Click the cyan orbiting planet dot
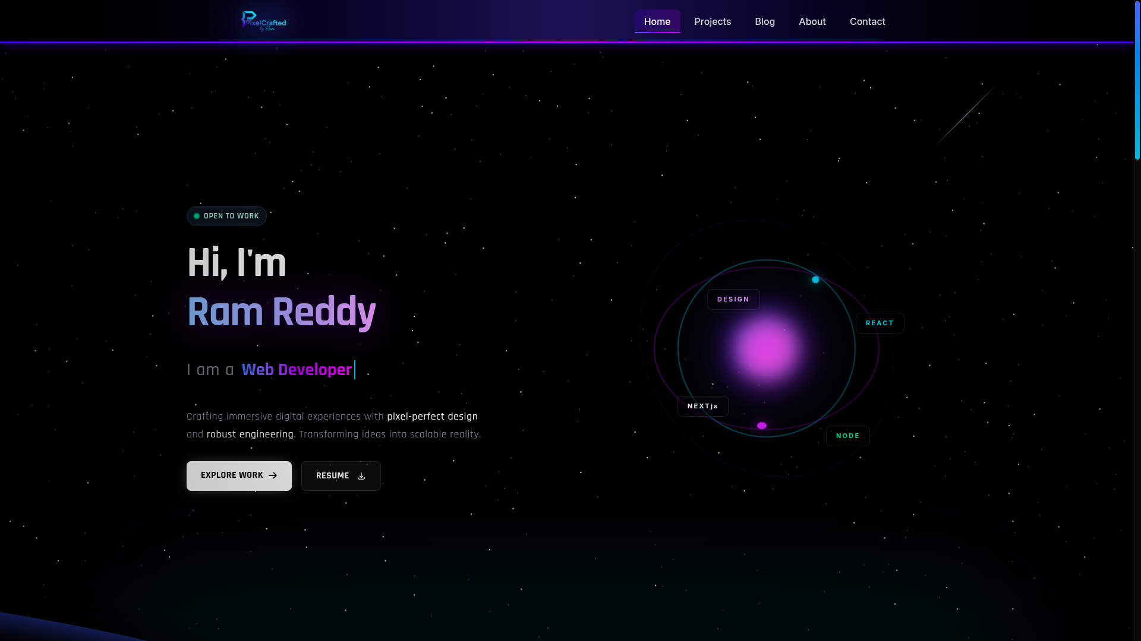 click(x=815, y=280)
